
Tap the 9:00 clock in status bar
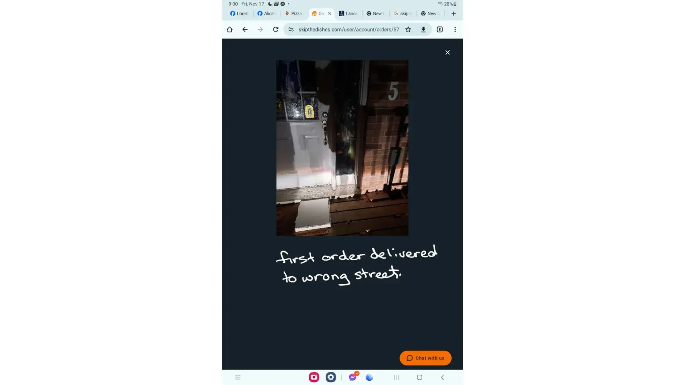[233, 4]
